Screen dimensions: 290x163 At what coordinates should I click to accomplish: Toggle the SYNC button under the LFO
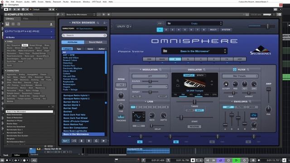coord(139,126)
